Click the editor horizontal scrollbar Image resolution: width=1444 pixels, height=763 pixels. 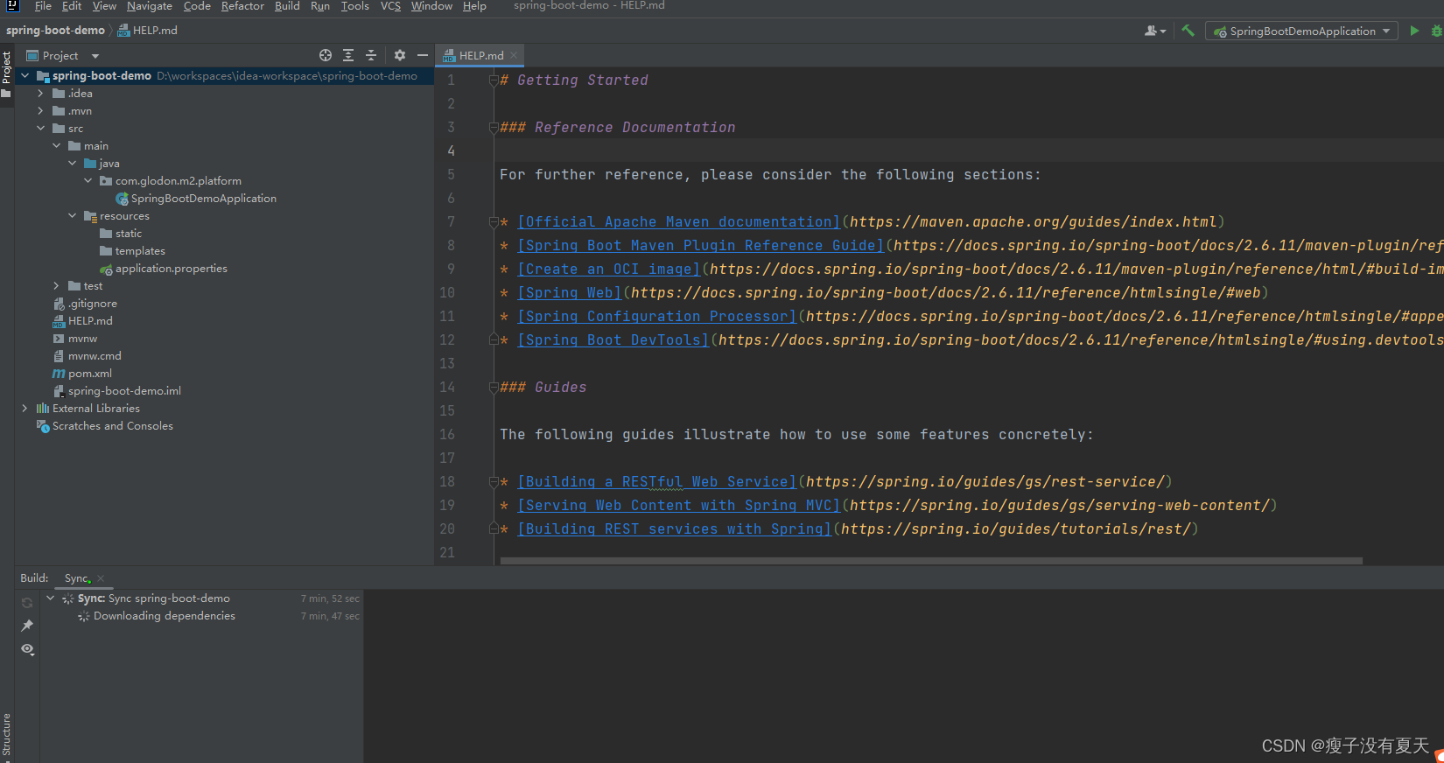pyautogui.click(x=931, y=561)
